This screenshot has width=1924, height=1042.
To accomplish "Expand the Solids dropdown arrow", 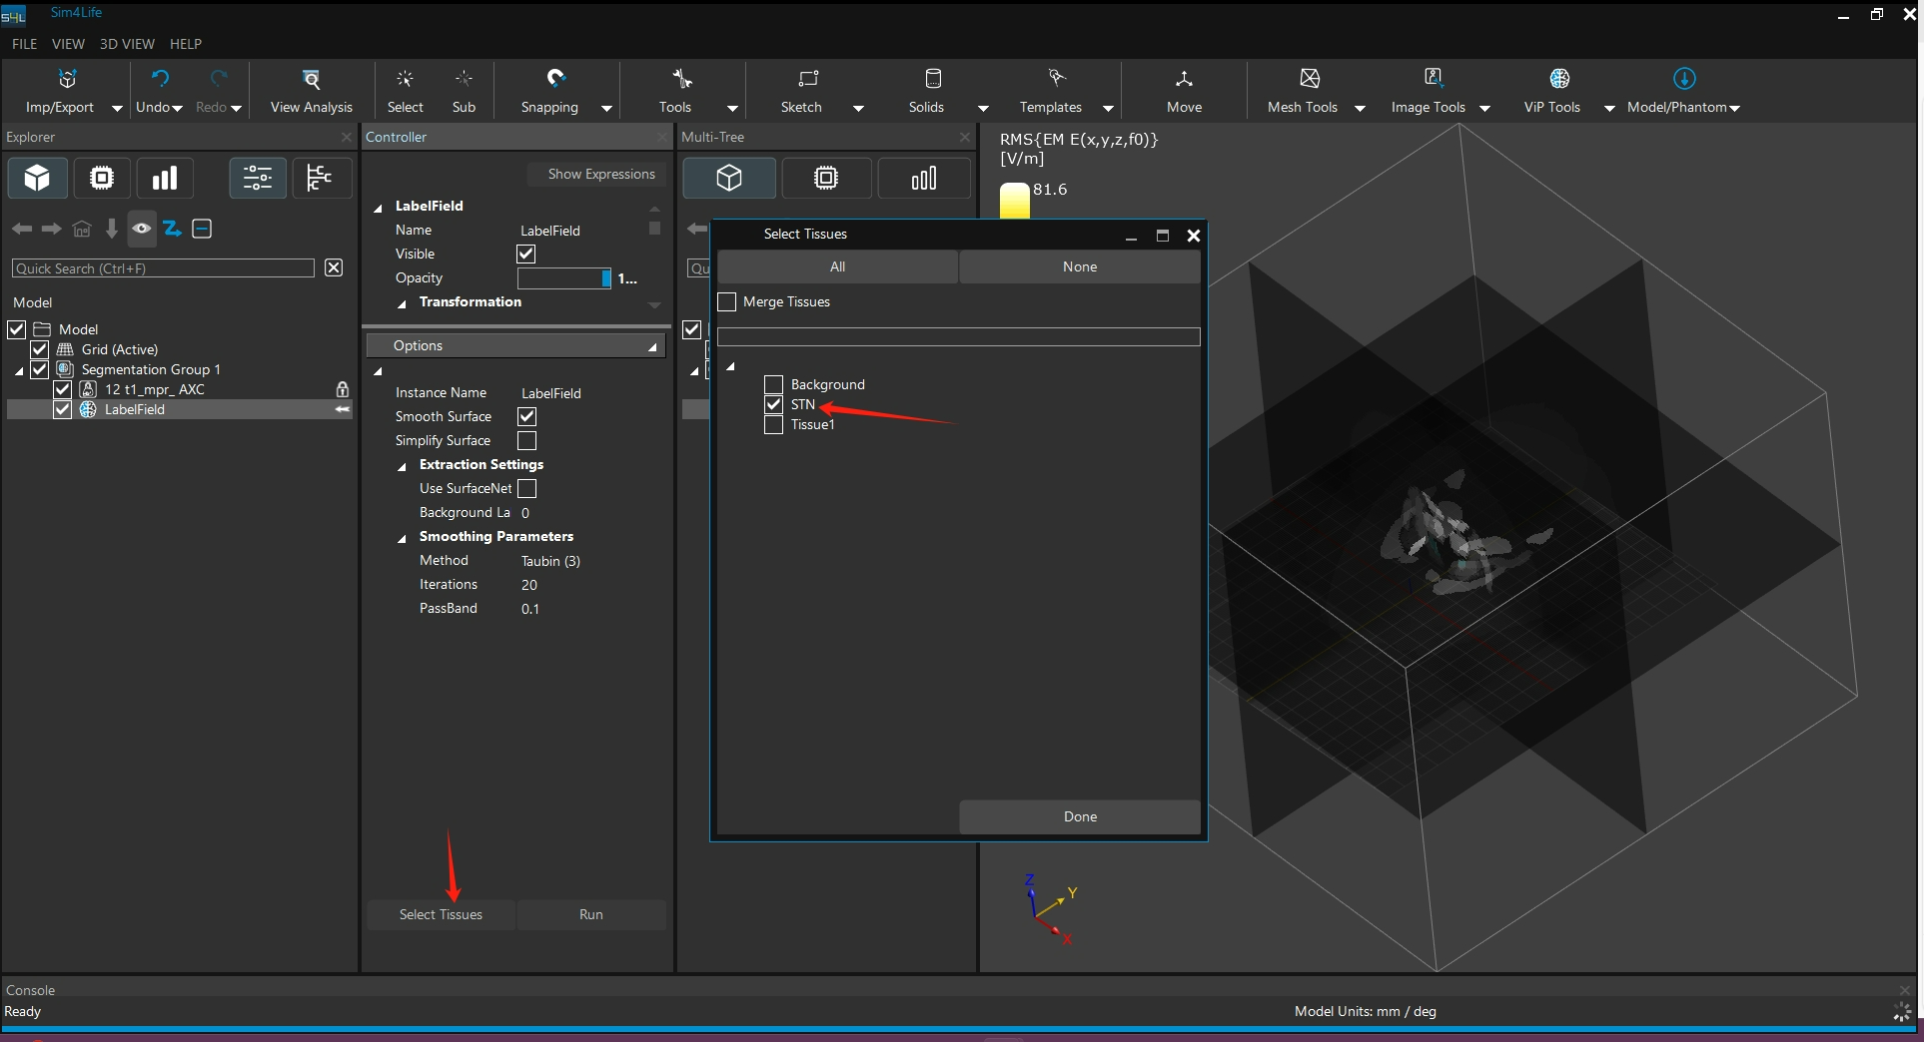I will click(983, 108).
